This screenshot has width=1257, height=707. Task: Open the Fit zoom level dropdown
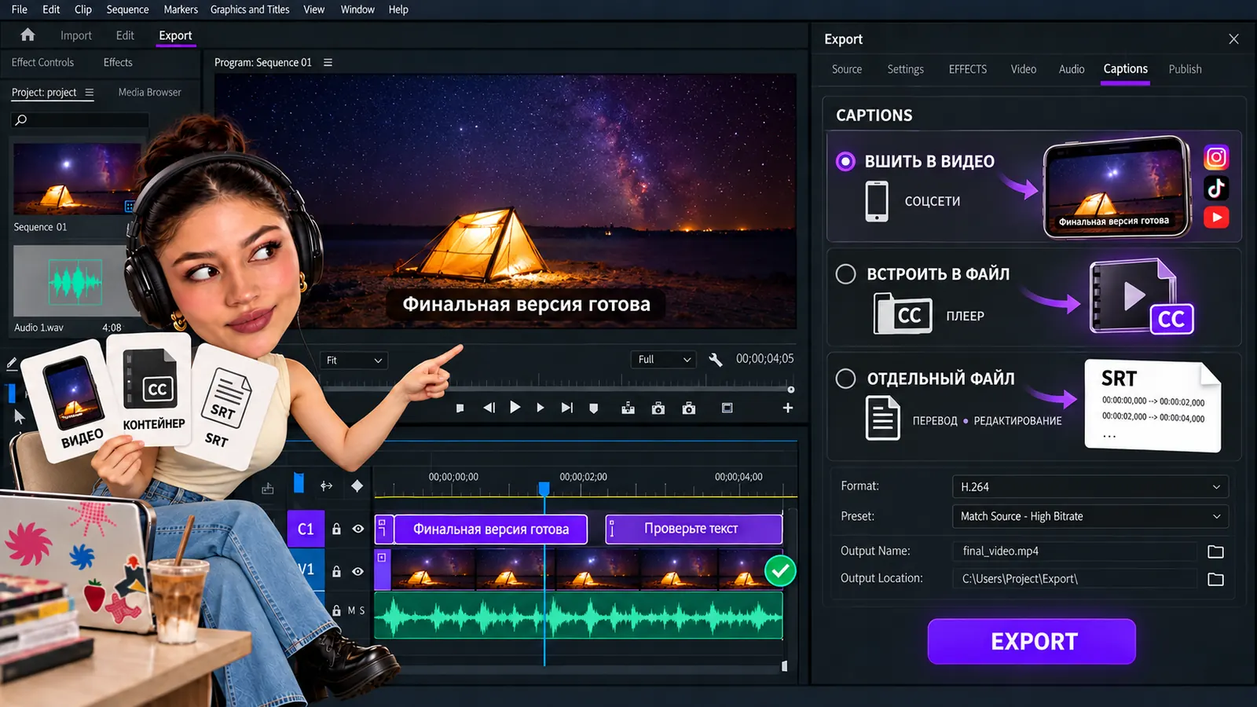[354, 360]
